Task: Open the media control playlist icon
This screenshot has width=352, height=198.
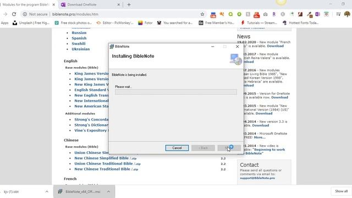Action: pos(338,14)
